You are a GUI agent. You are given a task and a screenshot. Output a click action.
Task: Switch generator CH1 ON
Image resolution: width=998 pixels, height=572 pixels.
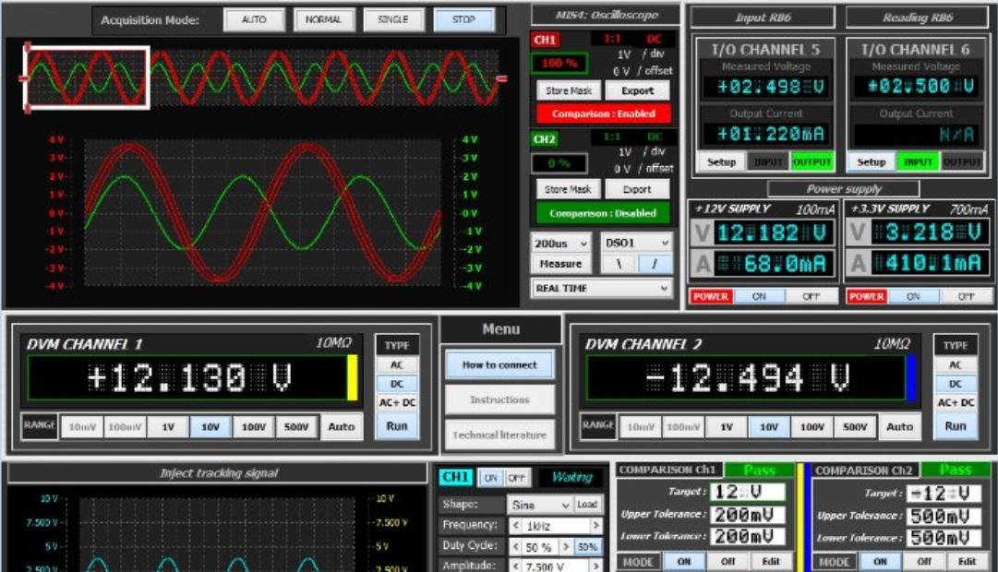490,478
